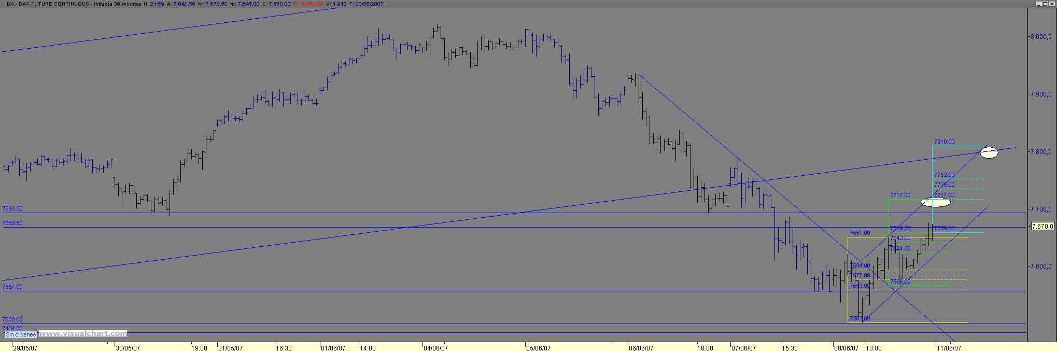Screen dimensions: 1057x351
Task: Click the 11/06/07 date on time axis
Action: click(x=949, y=348)
